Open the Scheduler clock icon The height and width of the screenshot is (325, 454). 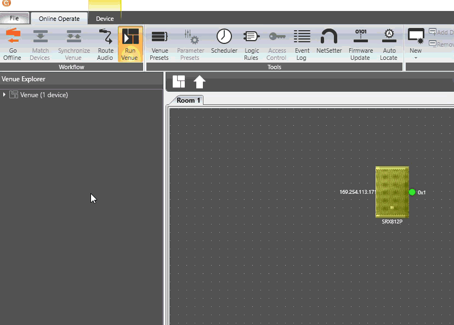click(224, 37)
